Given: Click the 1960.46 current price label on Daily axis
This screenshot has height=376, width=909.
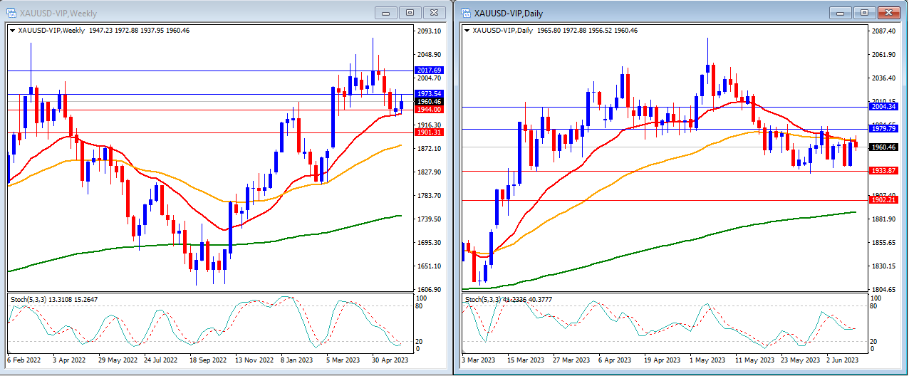Looking at the screenshot, I should tap(883, 147).
